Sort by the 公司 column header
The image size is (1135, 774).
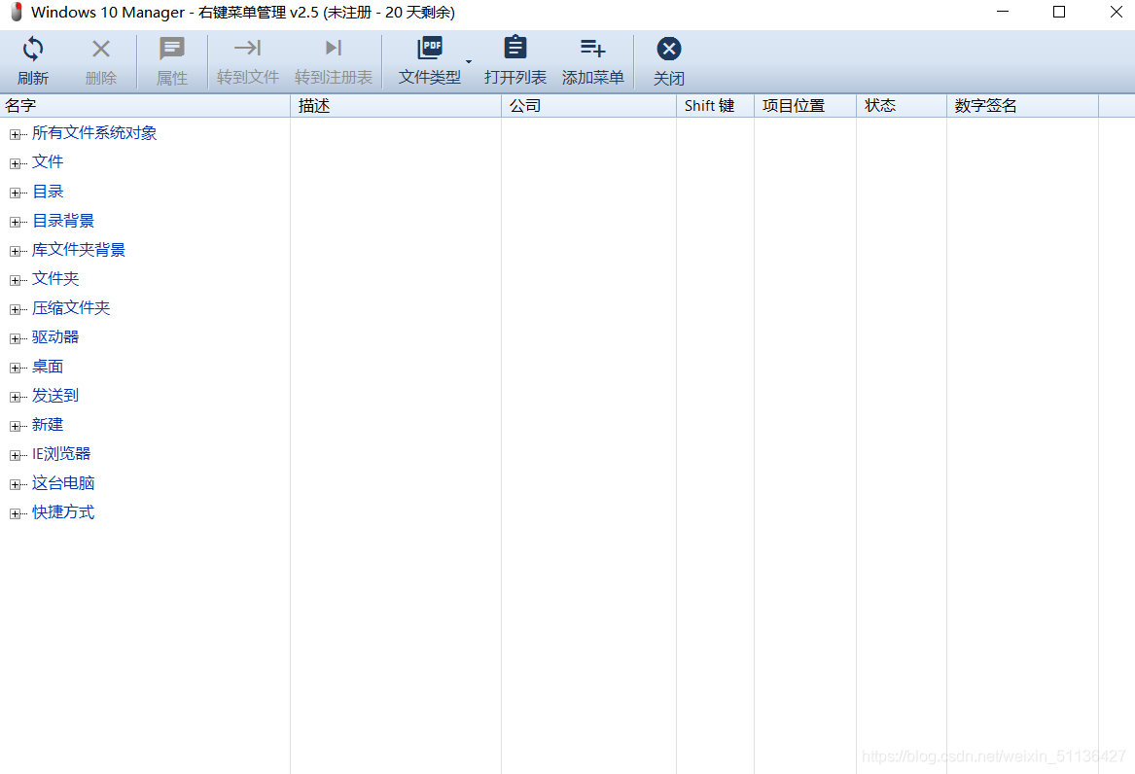(x=588, y=106)
